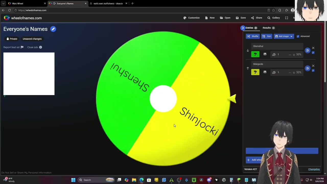Uncheck the Shinjocki entry enabled checkbox
The image size is (327, 184).
click(x=313, y=71)
